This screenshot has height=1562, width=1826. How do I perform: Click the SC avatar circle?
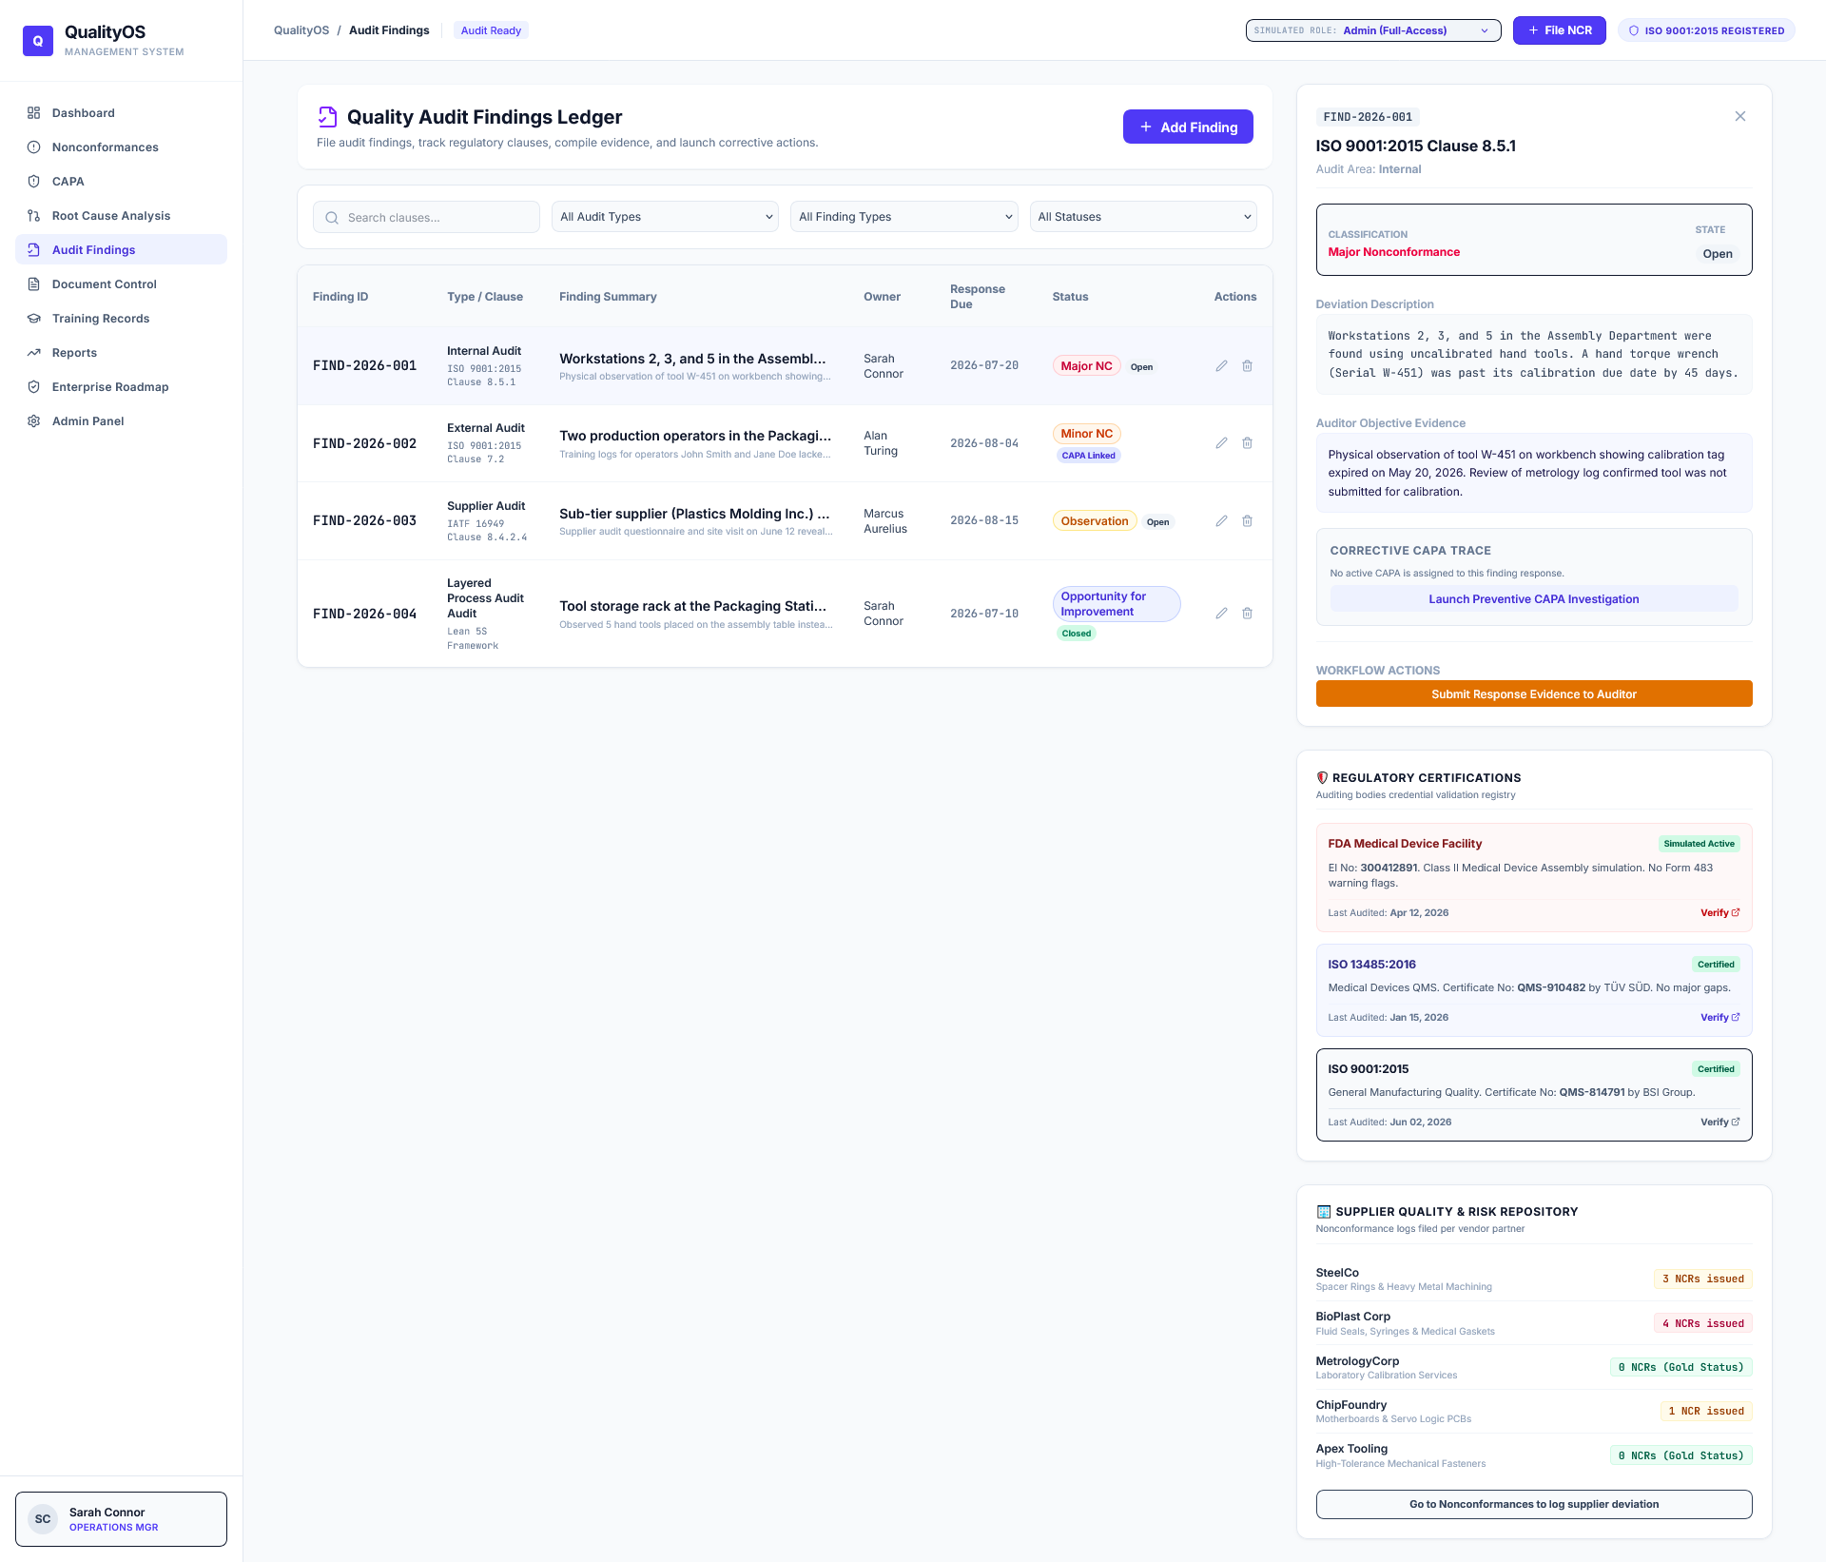point(43,1519)
